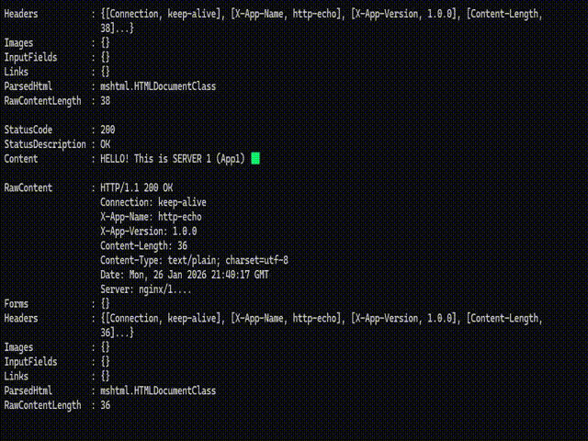Click the RawContentLength value 38
Viewport: 588px width, 441px height.
[106, 101]
